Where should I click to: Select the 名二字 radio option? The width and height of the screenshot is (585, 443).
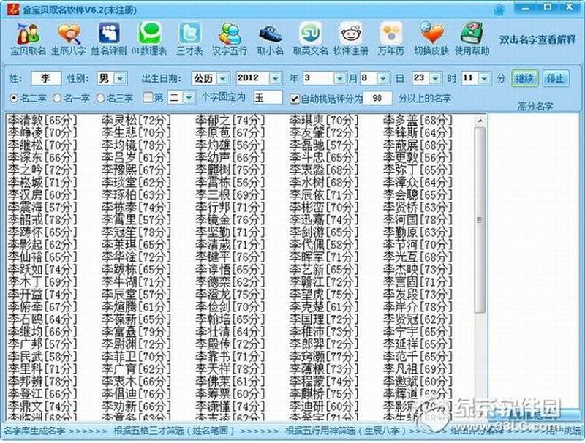[29, 99]
